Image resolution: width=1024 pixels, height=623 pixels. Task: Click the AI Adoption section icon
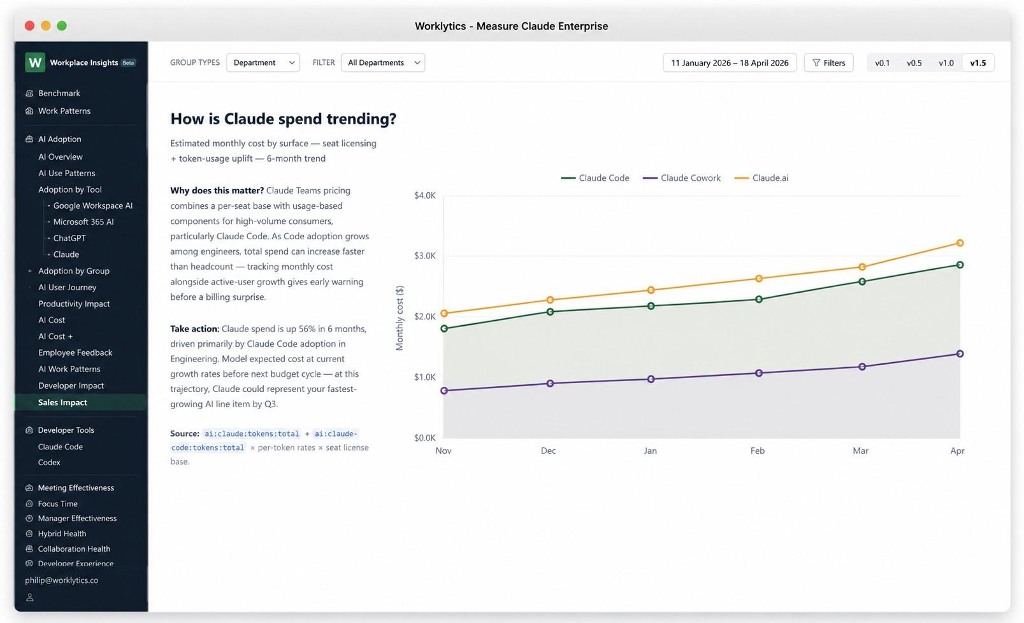[x=29, y=139]
